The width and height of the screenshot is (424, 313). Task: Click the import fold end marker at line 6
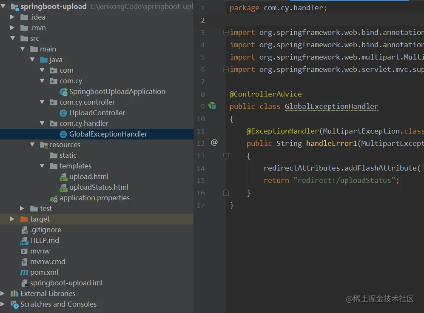click(226, 69)
